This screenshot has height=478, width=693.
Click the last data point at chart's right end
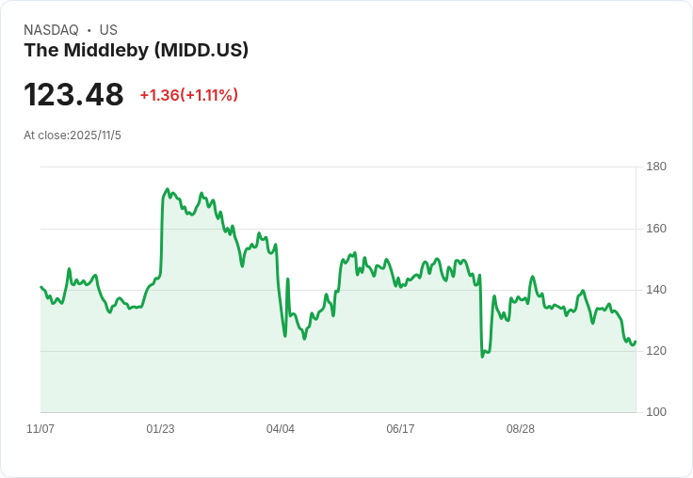click(636, 342)
